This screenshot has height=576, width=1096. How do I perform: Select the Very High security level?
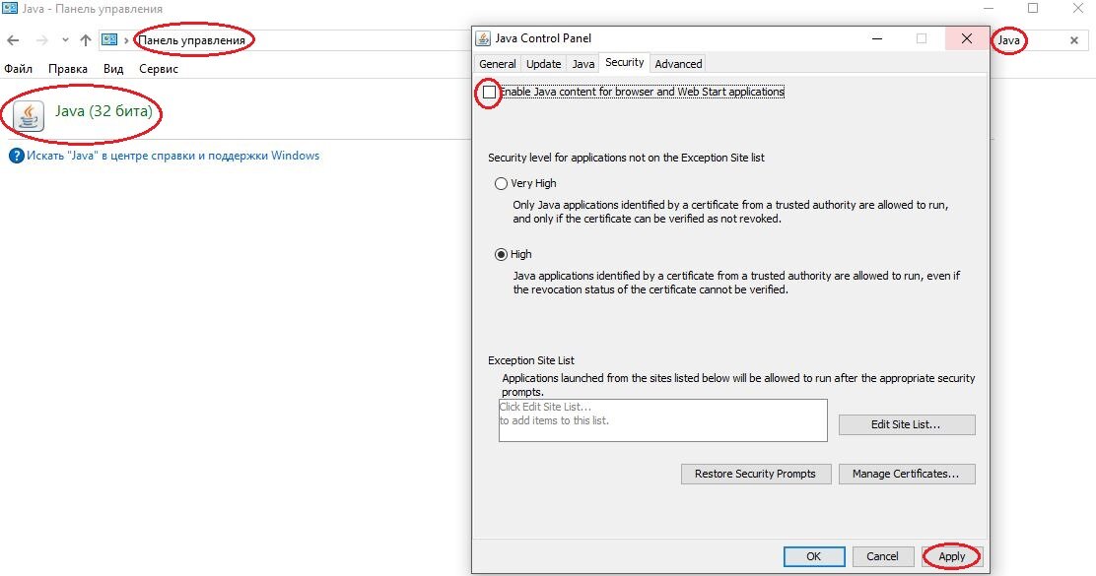pyautogui.click(x=501, y=183)
